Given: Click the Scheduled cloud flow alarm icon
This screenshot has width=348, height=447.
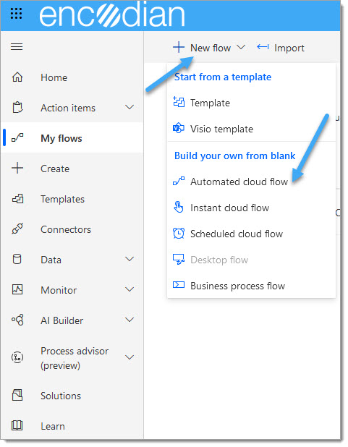Looking at the screenshot, I should click(x=179, y=234).
